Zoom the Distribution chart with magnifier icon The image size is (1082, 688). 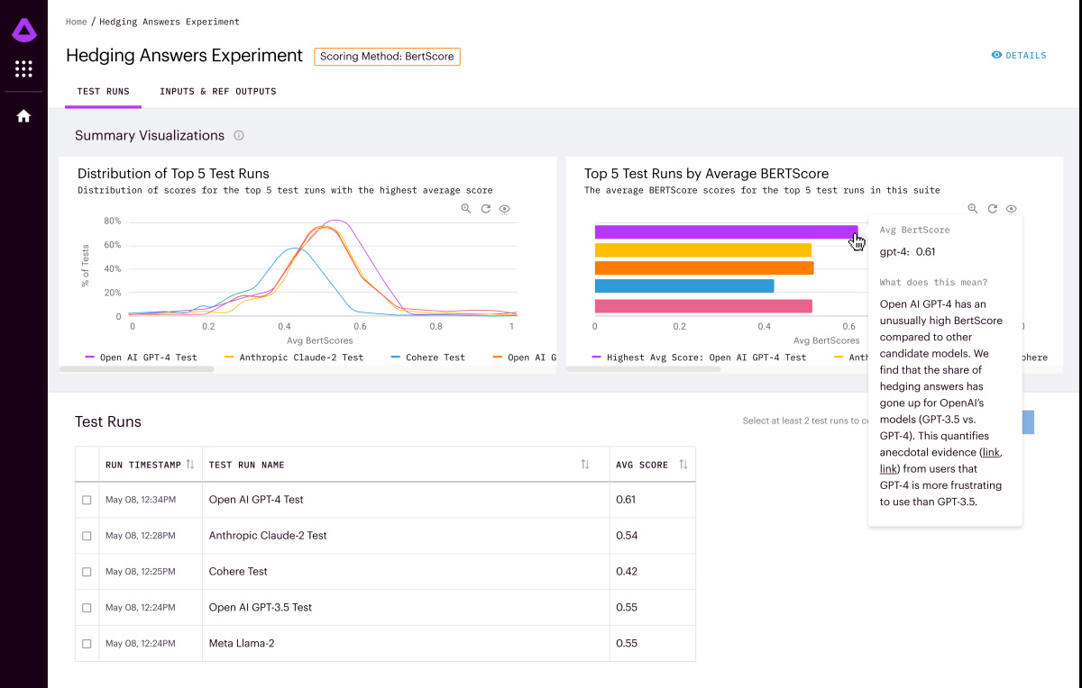(466, 209)
